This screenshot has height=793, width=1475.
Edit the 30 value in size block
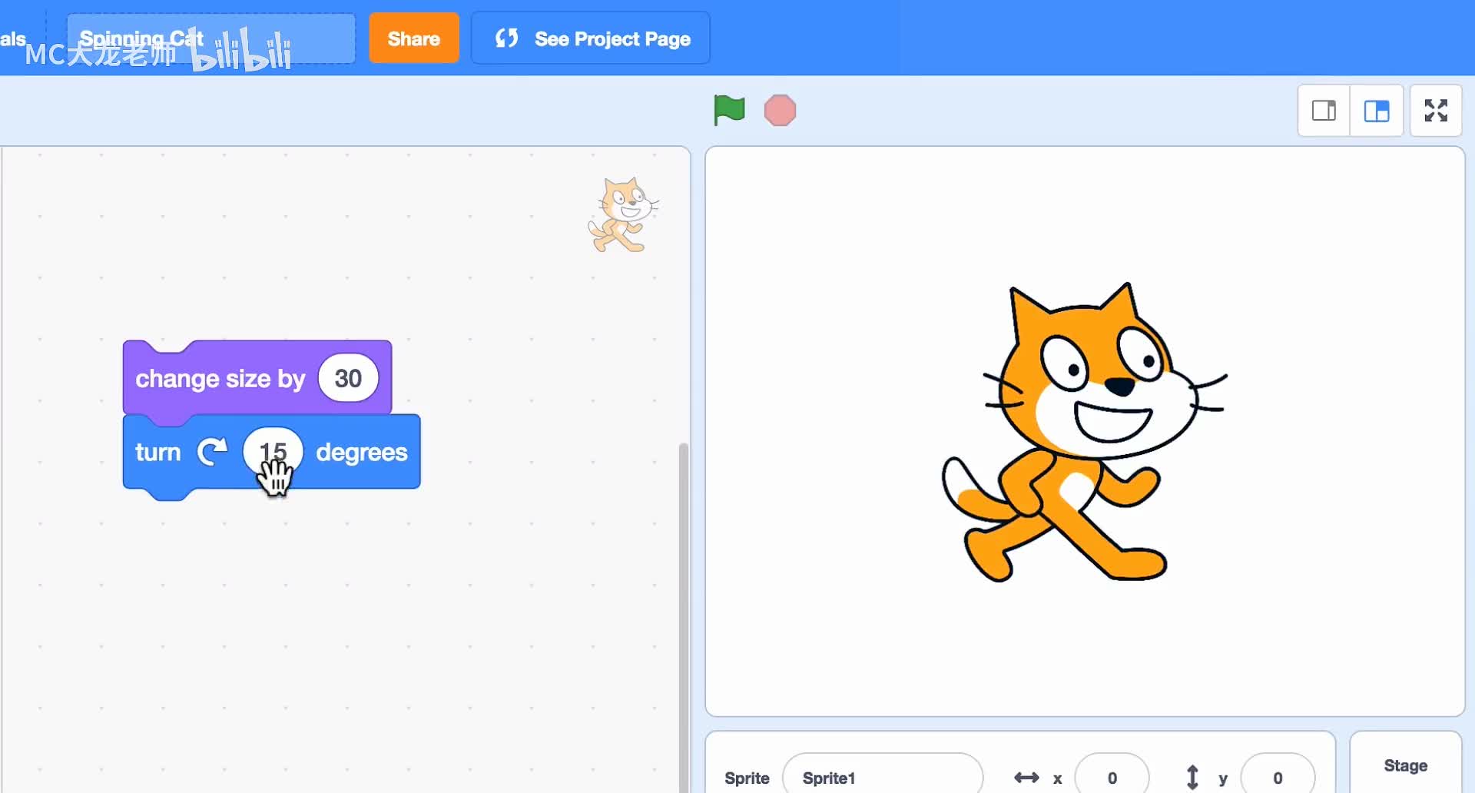tap(348, 378)
